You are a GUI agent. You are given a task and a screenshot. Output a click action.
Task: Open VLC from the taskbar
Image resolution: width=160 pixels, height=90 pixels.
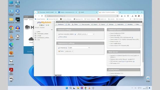click(89, 88)
